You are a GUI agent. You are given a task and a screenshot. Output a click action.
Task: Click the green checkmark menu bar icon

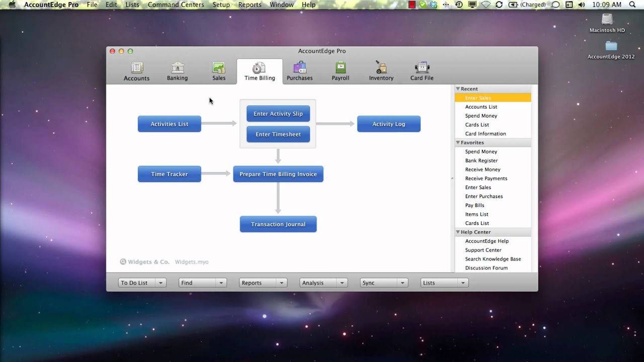pos(423,5)
